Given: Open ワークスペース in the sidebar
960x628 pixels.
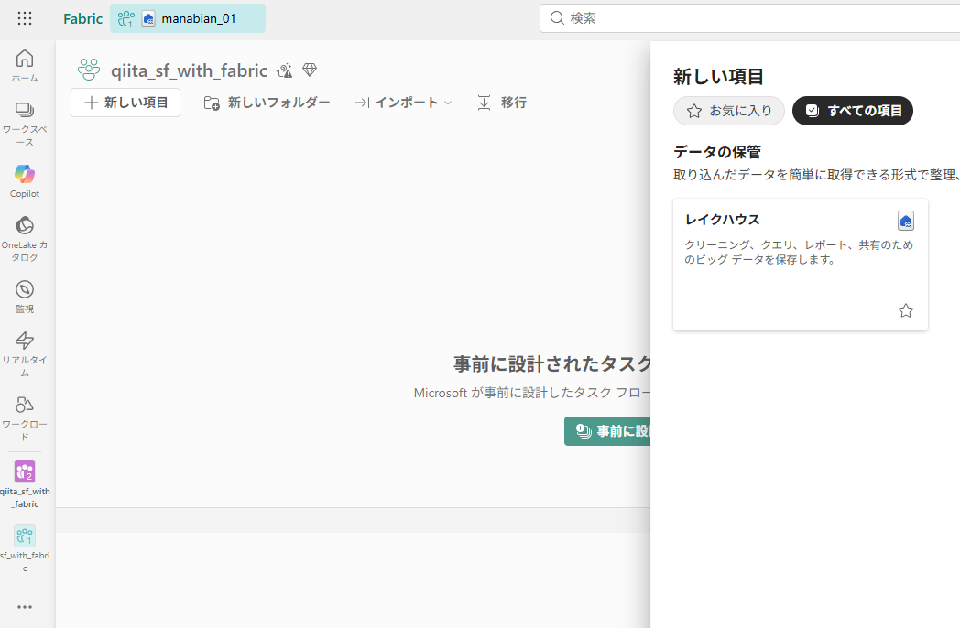Looking at the screenshot, I should (25, 124).
